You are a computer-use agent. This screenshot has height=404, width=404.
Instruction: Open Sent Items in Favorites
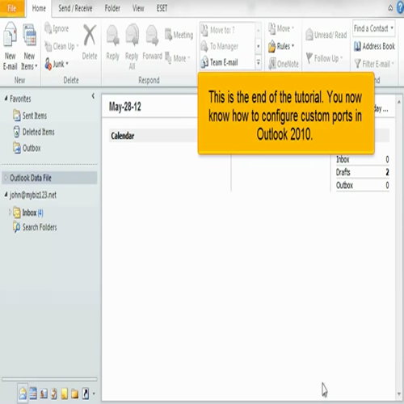[x=30, y=116]
